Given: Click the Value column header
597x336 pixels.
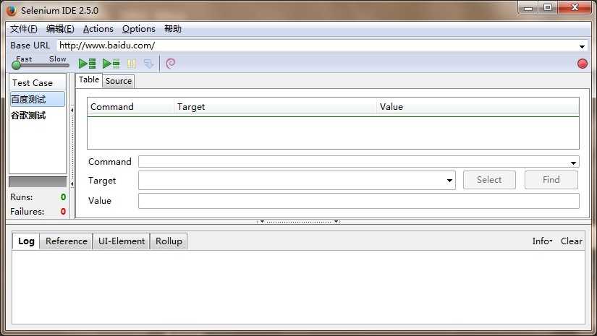Looking at the screenshot, I should (478, 107).
